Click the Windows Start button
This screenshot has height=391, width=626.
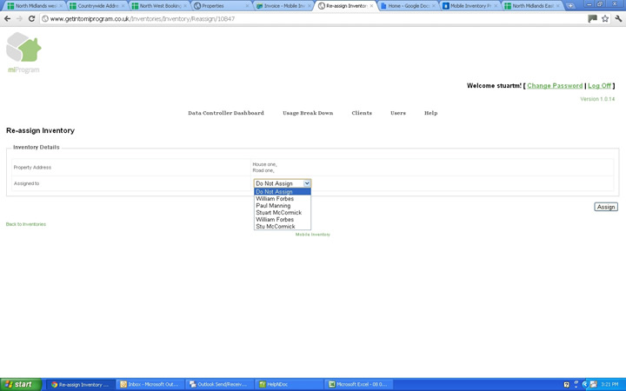point(21,384)
